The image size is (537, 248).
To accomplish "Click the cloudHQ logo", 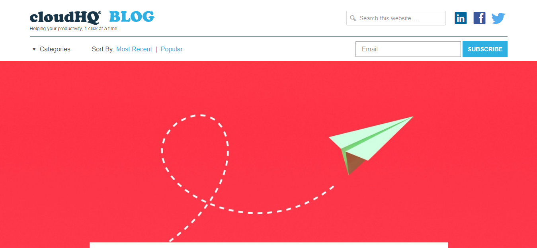I will (65, 18).
